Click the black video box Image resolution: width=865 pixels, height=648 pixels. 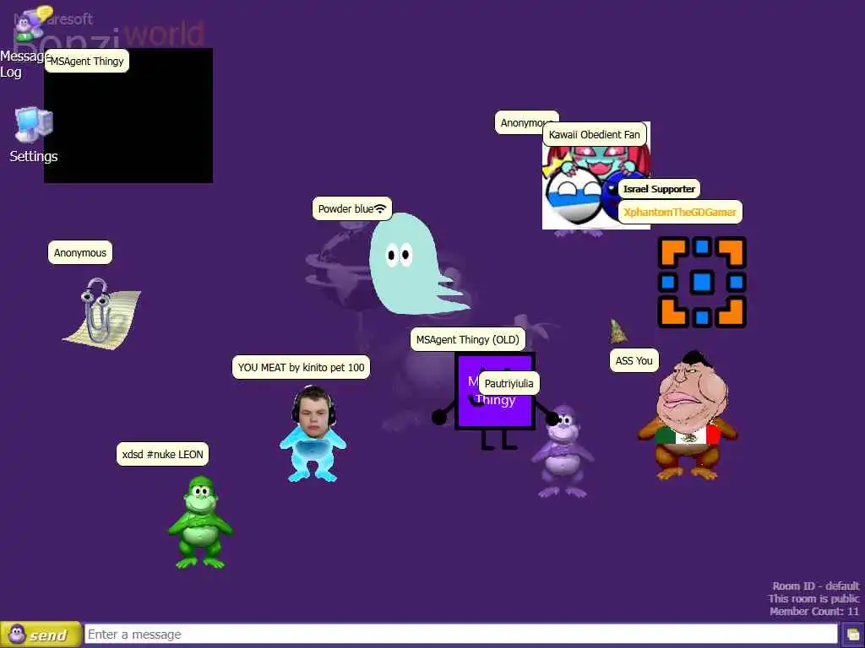click(x=128, y=115)
